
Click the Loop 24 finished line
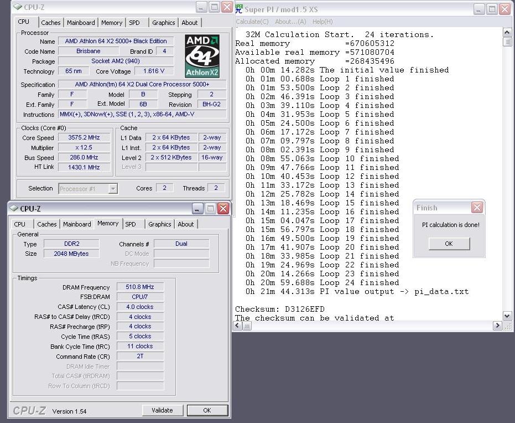[x=322, y=282]
